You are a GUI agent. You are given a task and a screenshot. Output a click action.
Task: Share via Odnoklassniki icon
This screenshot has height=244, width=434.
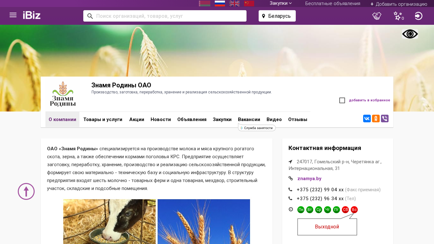[x=376, y=119]
